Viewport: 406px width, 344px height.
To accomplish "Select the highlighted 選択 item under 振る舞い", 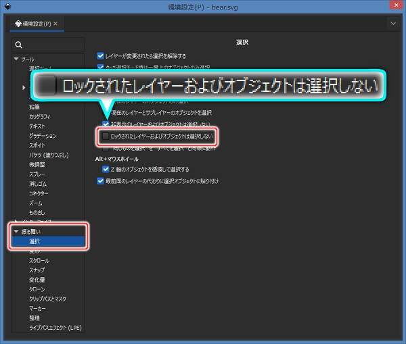I will [x=48, y=241].
